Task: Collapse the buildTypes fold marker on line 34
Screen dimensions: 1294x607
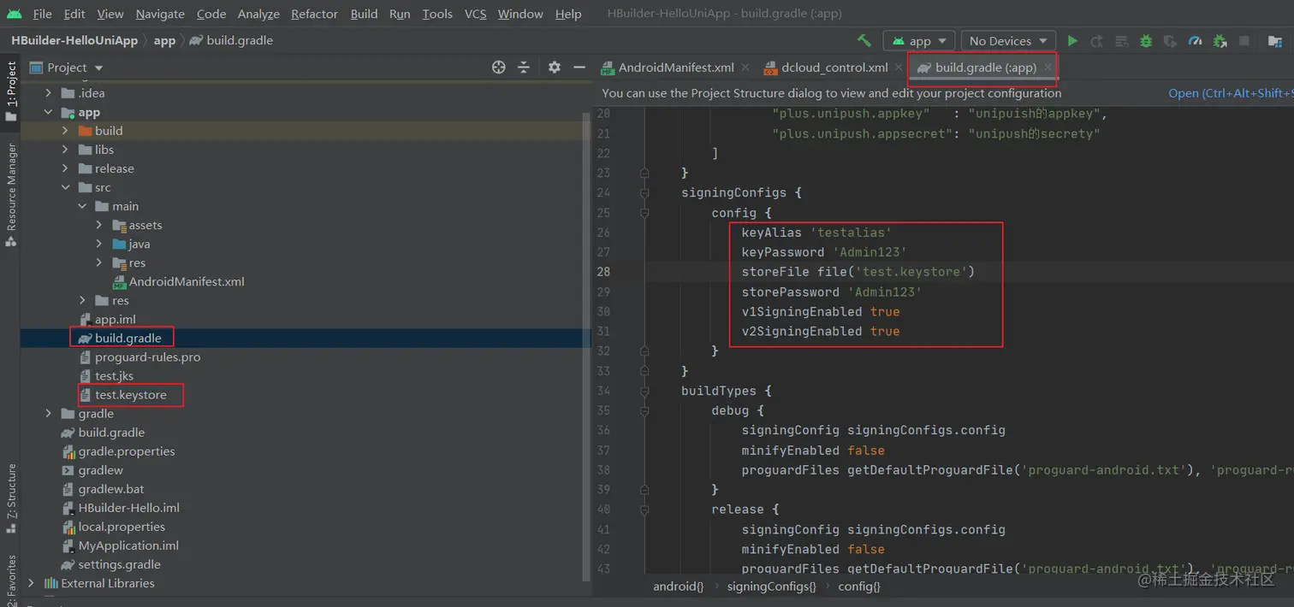Action: pyautogui.click(x=644, y=391)
